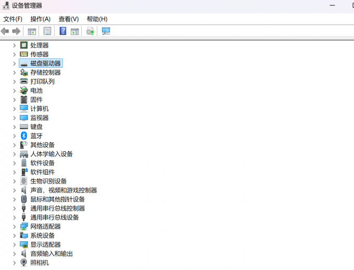Expand the 系统设备 node chevron
The image size is (354, 270).
15,236
